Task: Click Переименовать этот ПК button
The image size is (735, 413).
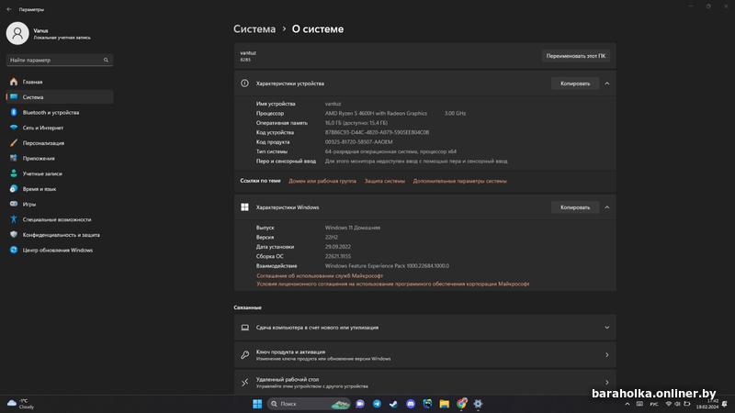Action: tap(576, 56)
